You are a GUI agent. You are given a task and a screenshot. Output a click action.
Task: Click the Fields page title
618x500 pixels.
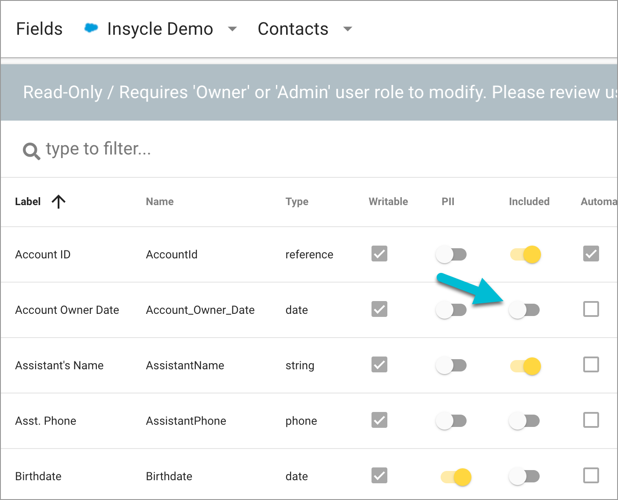coord(39,29)
